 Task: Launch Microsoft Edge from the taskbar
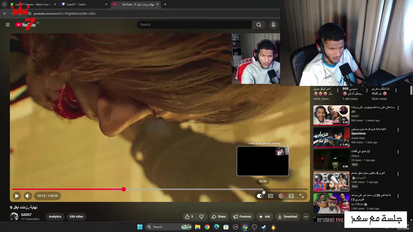(x=217, y=227)
